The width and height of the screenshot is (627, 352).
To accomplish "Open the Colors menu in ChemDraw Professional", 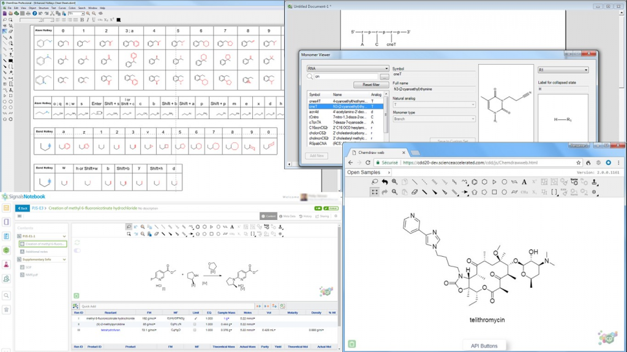I will (x=72, y=7).
